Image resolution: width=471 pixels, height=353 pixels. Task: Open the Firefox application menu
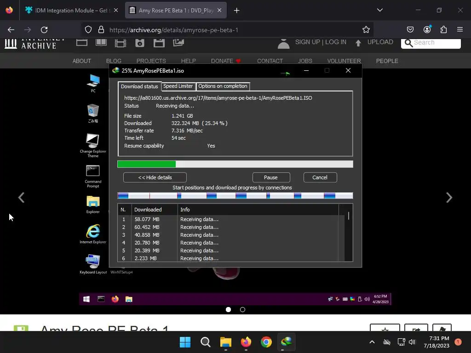[x=460, y=29]
